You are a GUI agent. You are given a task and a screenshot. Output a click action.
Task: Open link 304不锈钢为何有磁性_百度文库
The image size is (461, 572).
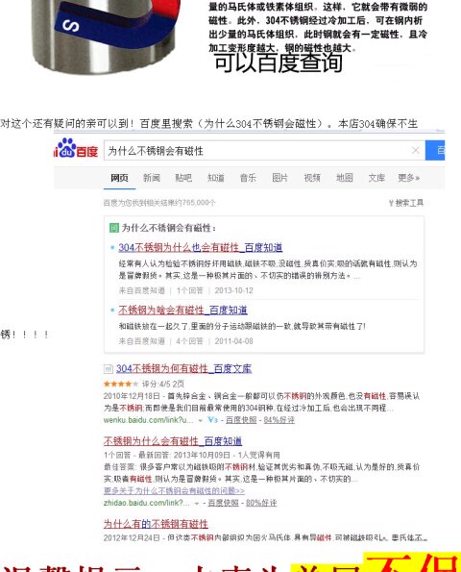(183, 368)
